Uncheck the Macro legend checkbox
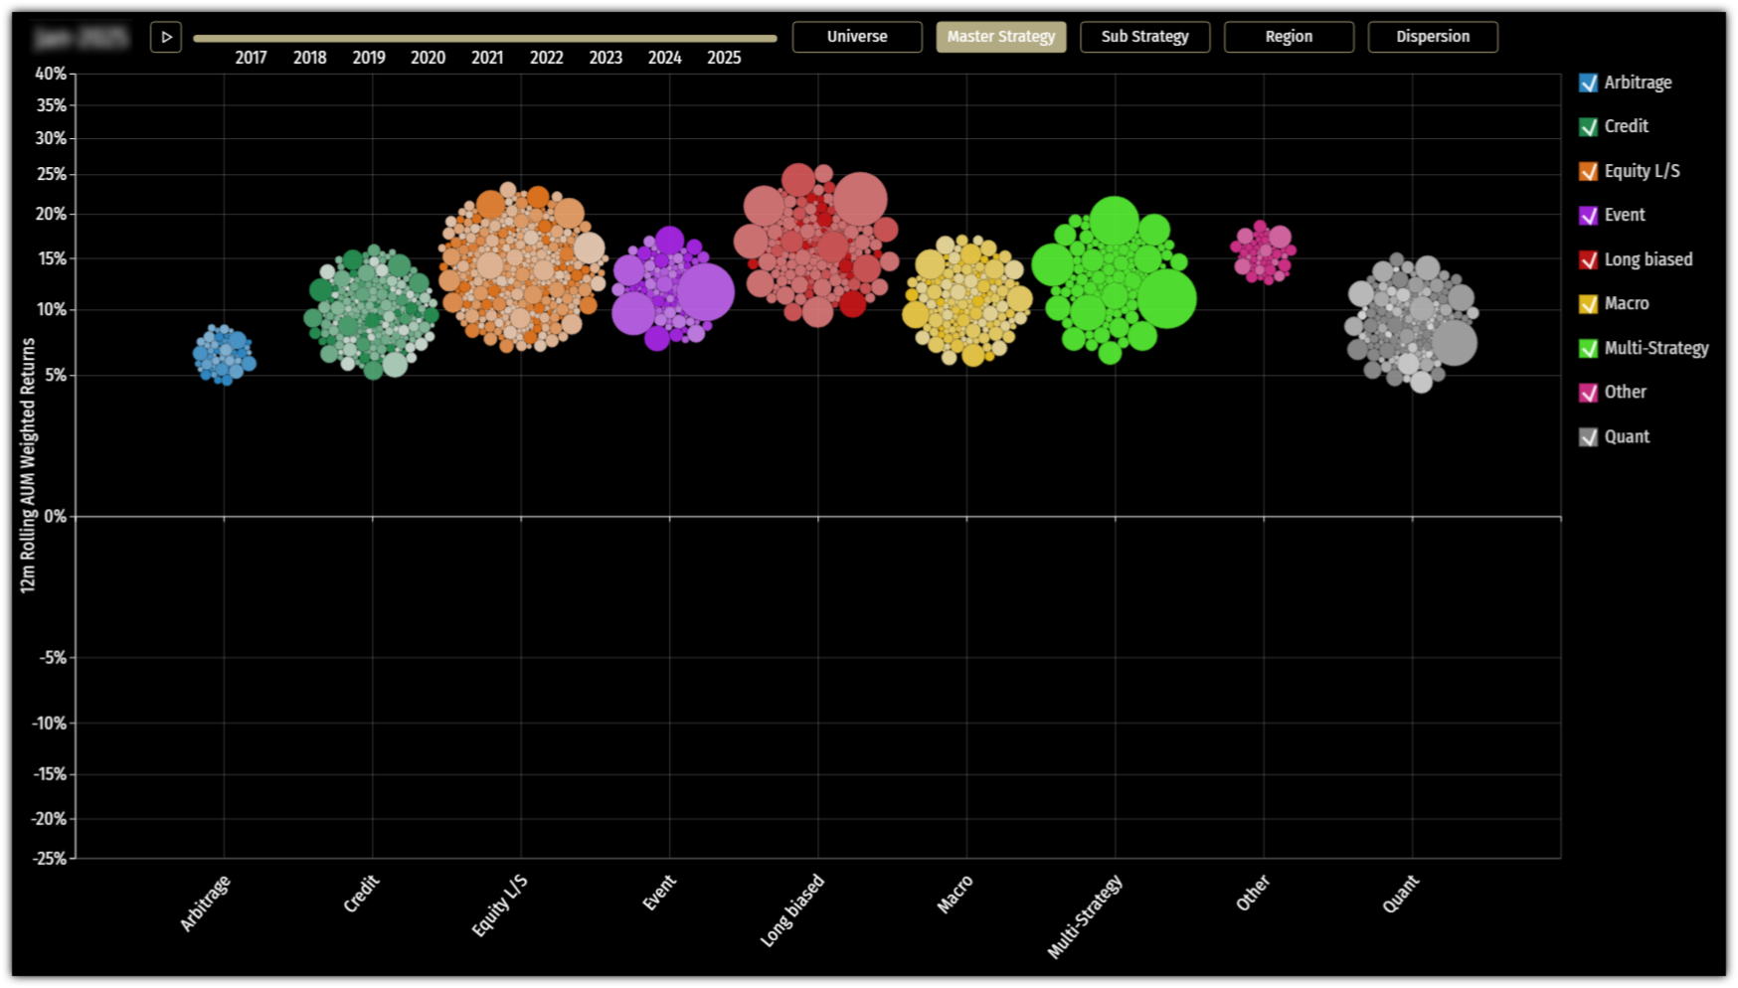The width and height of the screenshot is (1738, 988). pyautogui.click(x=1588, y=304)
